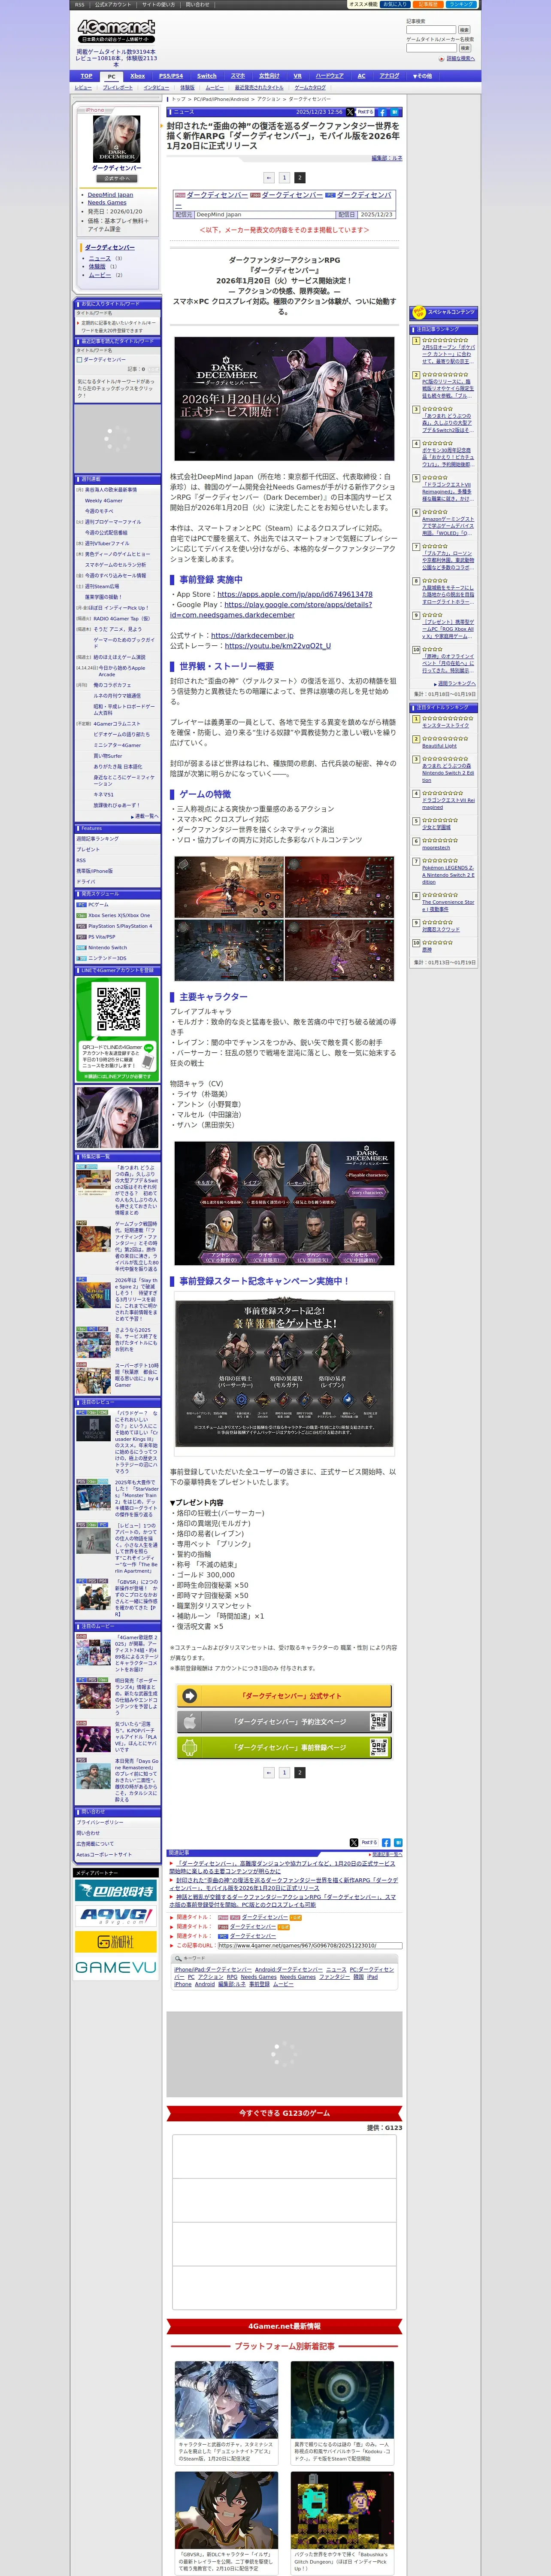Switch to the PS5/PS4 navigation tab

click(x=171, y=76)
